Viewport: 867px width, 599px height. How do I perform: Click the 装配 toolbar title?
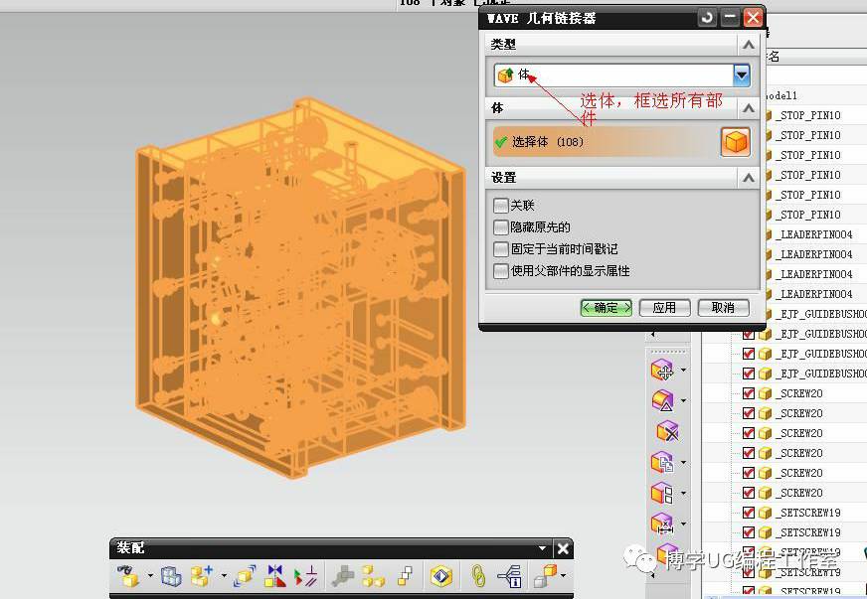[x=130, y=548]
